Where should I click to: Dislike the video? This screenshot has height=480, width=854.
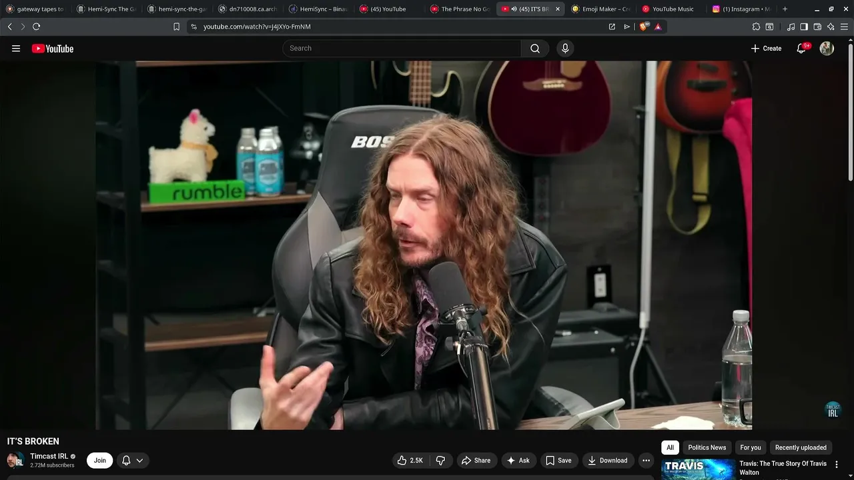click(x=440, y=460)
